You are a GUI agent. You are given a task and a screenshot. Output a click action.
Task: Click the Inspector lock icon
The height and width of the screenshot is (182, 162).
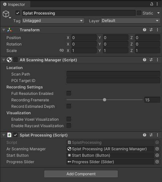[152, 4]
